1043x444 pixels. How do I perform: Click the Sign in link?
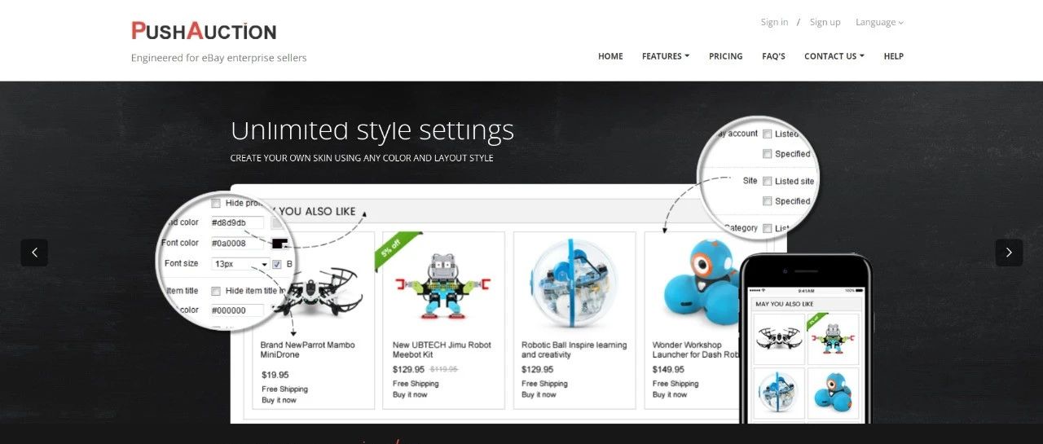(x=774, y=22)
